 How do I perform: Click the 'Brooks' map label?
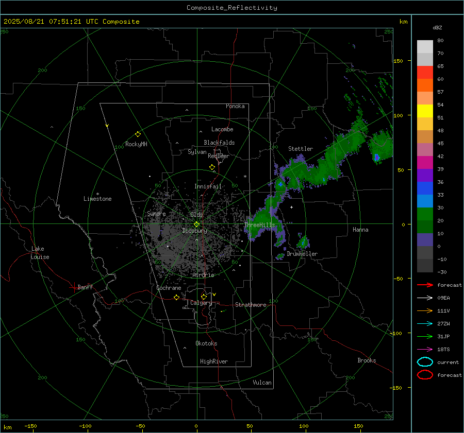(x=367, y=360)
